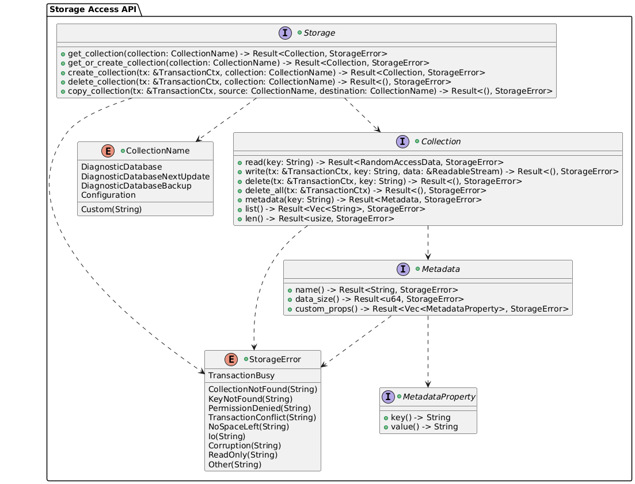Click the enum icon next to StorageError
635x484 pixels.
pyautogui.click(x=231, y=359)
